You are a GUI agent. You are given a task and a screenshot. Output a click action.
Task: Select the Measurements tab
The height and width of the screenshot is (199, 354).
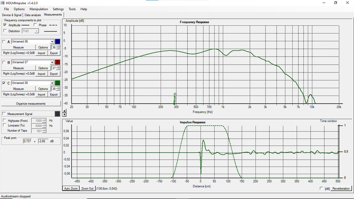pyautogui.click(x=53, y=15)
